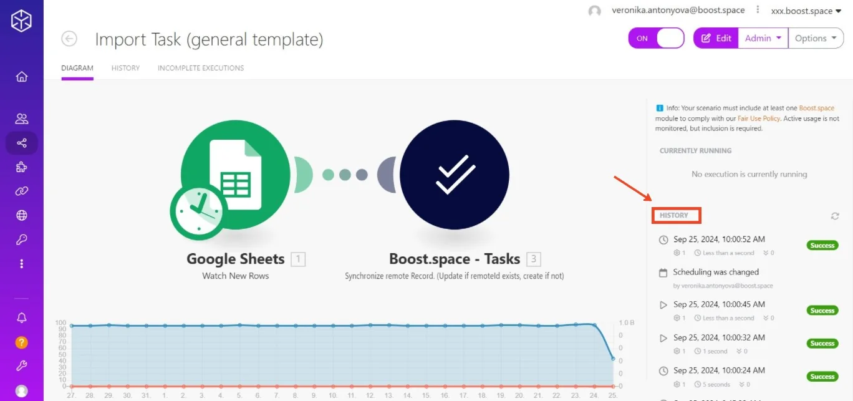Click the Edit button

point(716,38)
